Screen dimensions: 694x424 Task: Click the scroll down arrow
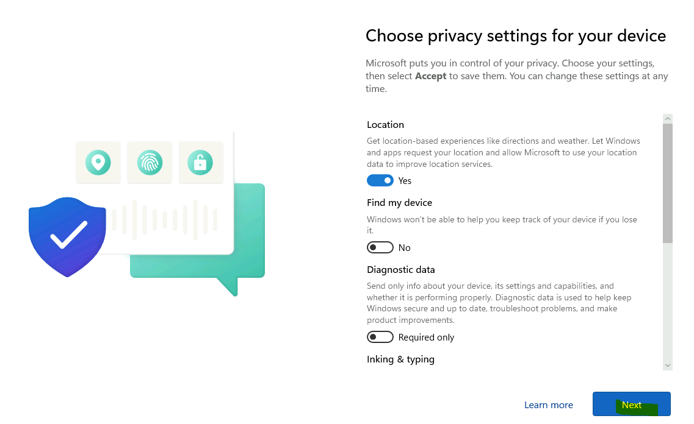(668, 366)
